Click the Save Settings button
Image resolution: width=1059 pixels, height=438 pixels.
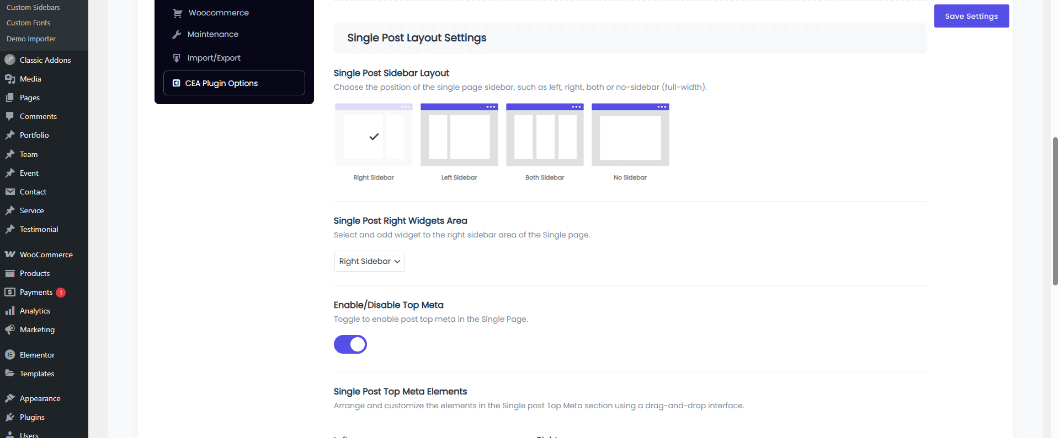pos(971,16)
